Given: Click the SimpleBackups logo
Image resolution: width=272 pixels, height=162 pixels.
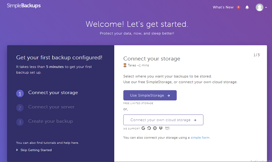Looking at the screenshot, I should click(x=24, y=5).
